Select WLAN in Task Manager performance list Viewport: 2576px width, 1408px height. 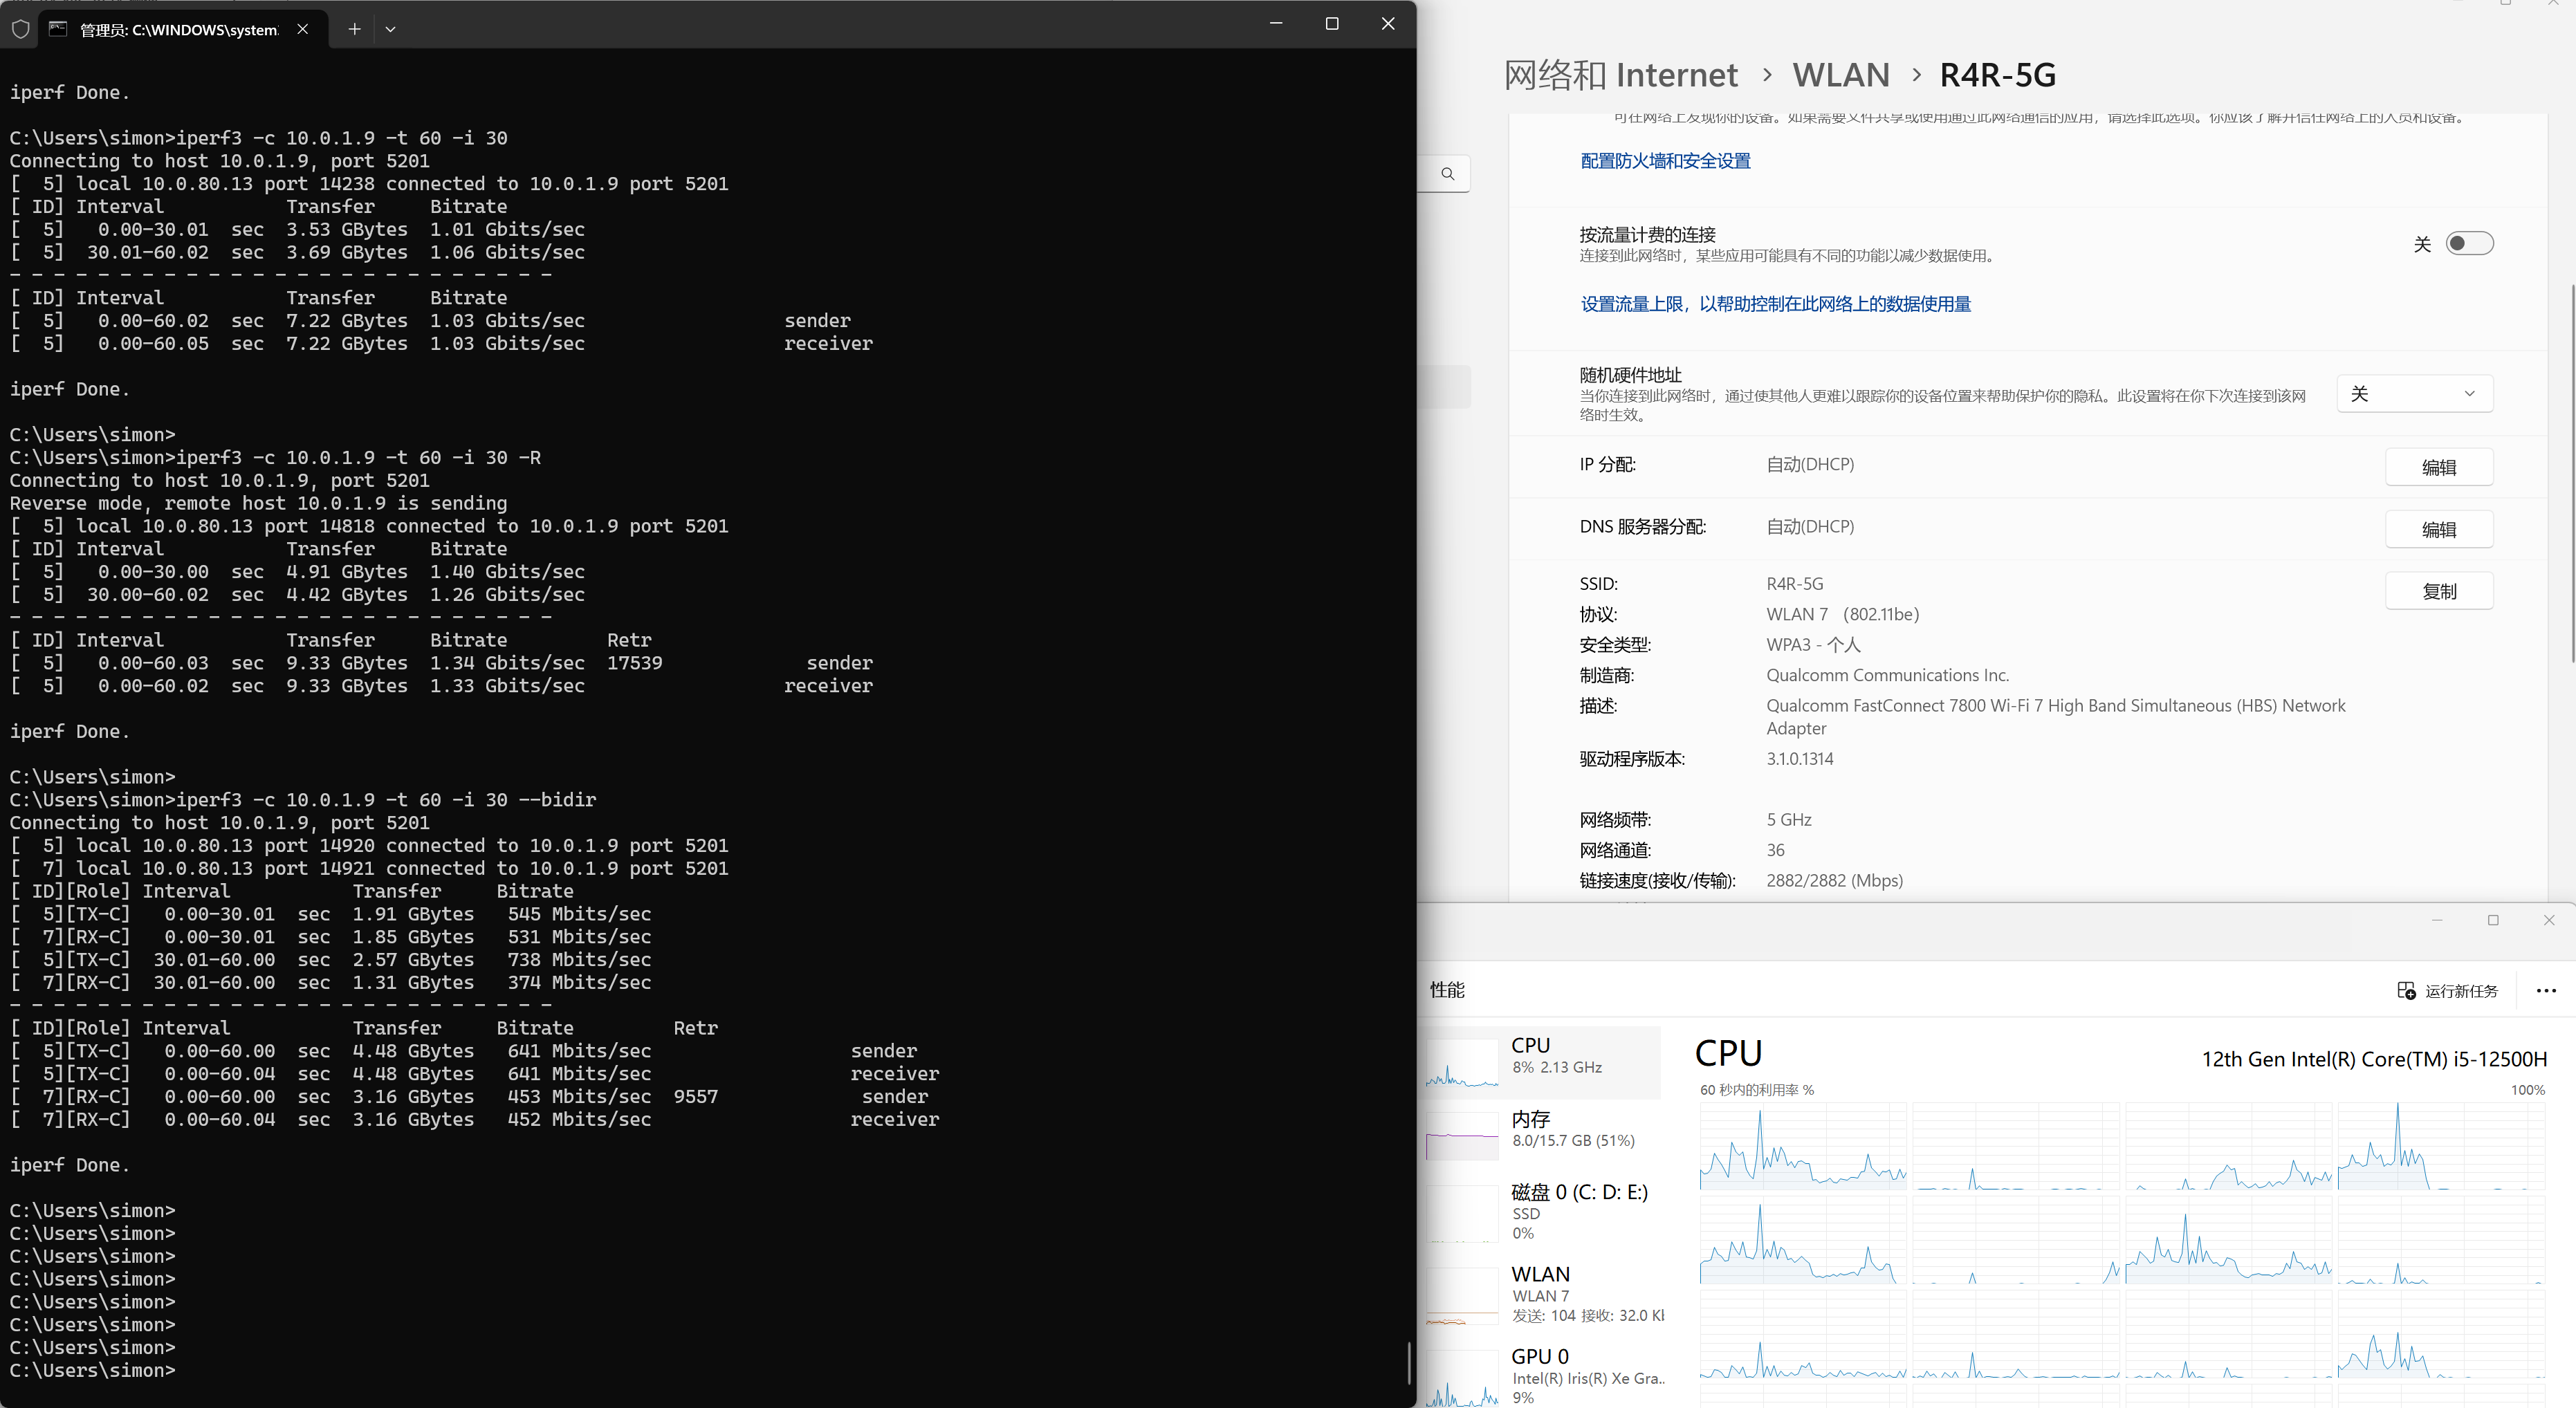tap(1541, 1296)
